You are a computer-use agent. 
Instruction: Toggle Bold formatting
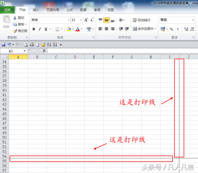pos(34,29)
